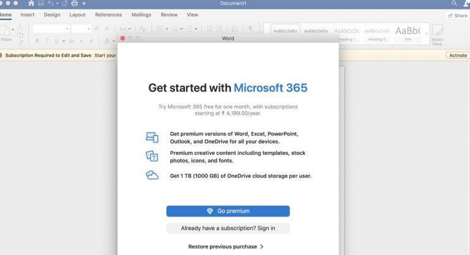
Task: Toggle Italic formatting
Action: pos(47,41)
